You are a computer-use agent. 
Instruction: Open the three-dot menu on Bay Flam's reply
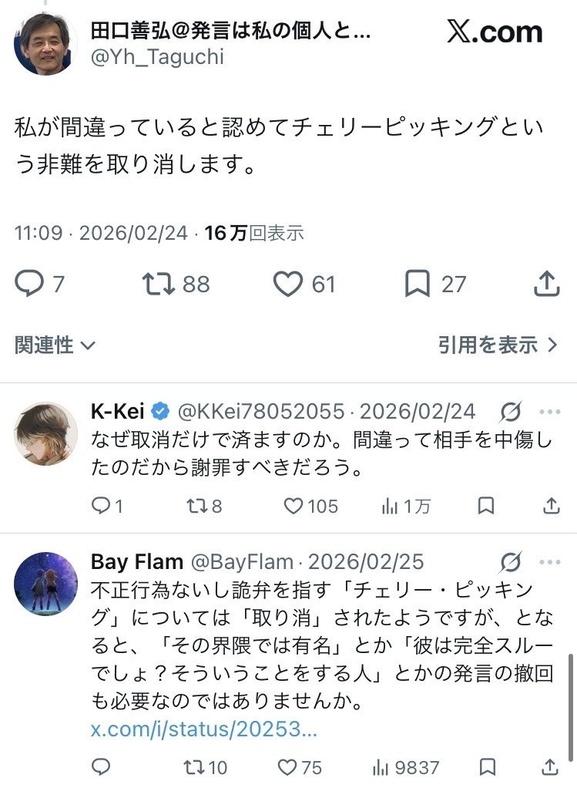point(550,562)
